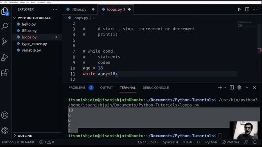
Task: Expand the OUTLINE section
Action: click(25, 136)
